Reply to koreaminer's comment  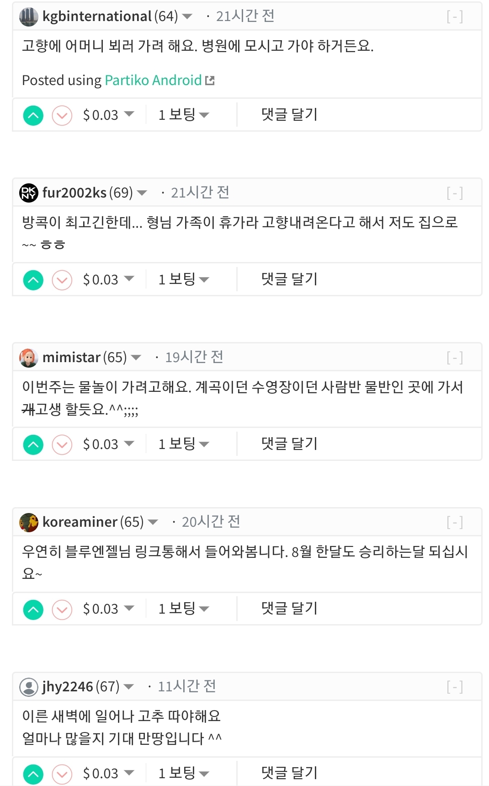(x=289, y=609)
